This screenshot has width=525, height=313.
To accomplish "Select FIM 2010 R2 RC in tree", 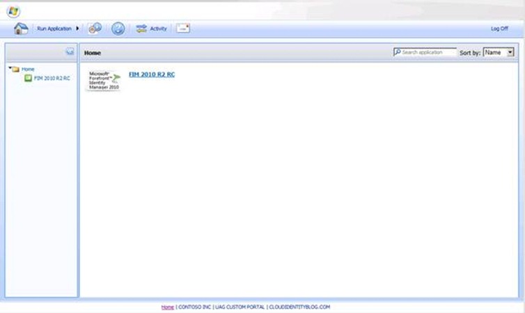I will [52, 78].
